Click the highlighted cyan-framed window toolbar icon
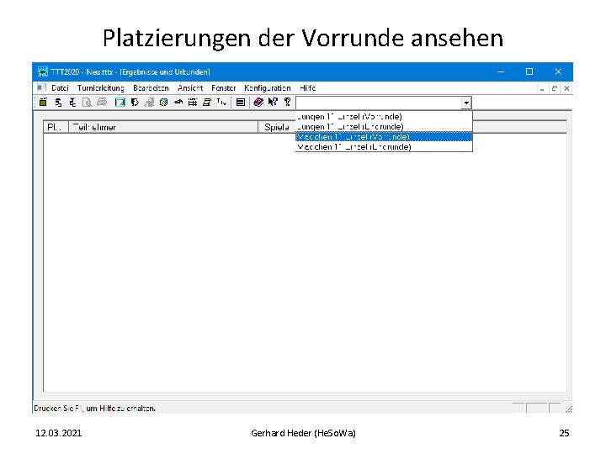The image size is (606, 454). coord(120,103)
